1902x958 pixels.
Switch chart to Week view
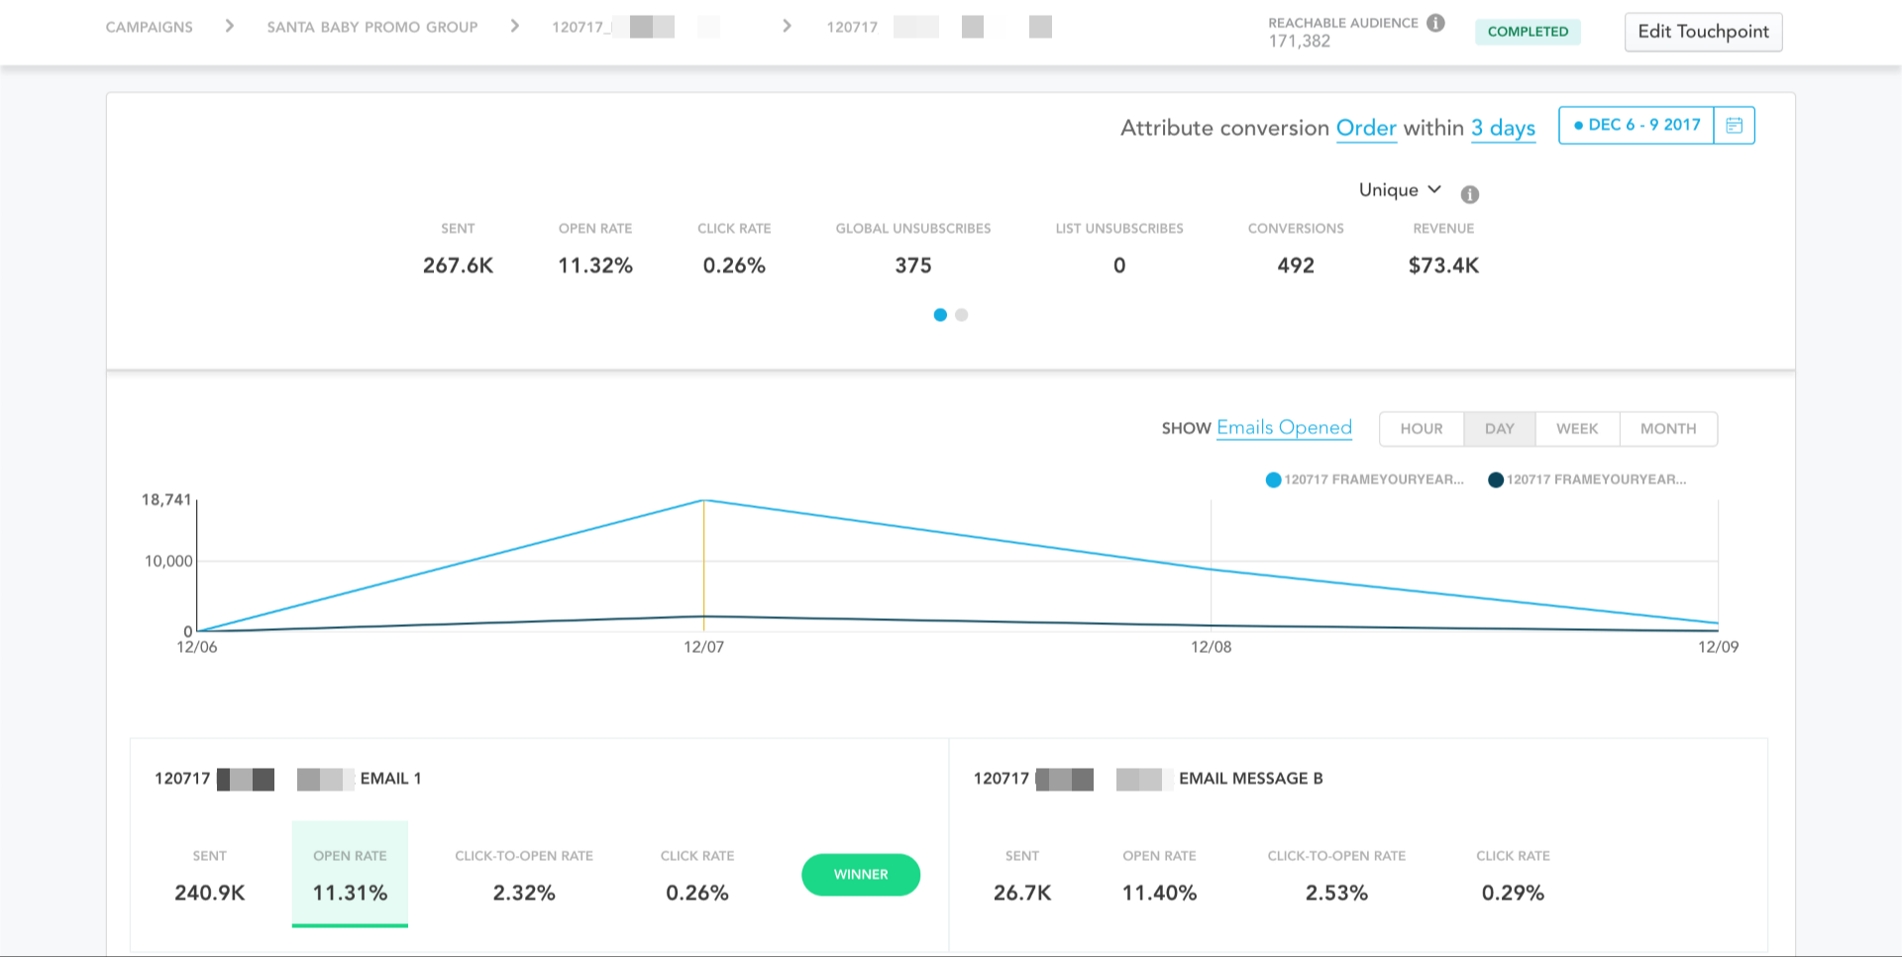tap(1577, 429)
